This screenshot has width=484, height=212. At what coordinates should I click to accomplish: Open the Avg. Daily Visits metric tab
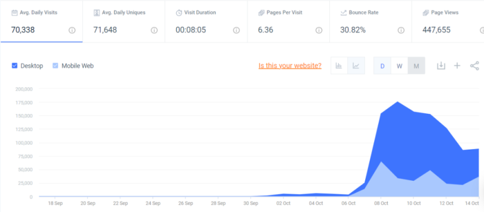point(41,22)
